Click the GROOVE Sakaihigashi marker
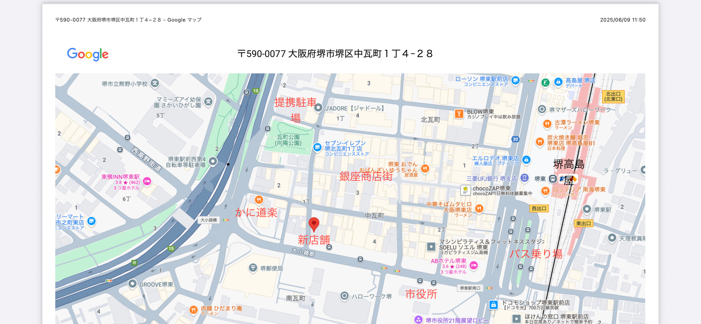The width and height of the screenshot is (701, 324). point(132,284)
